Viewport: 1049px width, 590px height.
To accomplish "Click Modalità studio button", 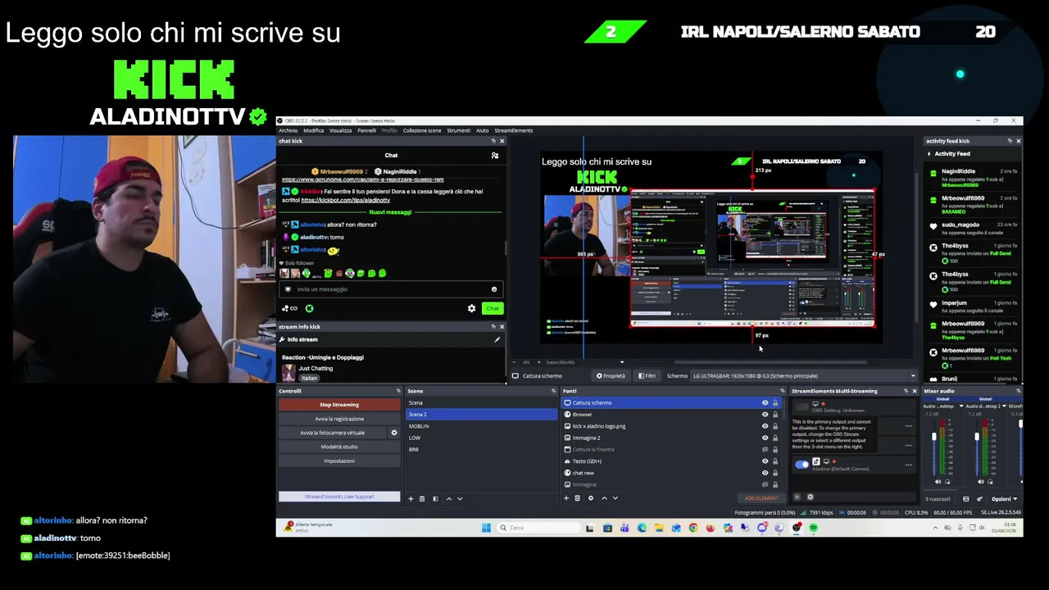I will pos(339,447).
